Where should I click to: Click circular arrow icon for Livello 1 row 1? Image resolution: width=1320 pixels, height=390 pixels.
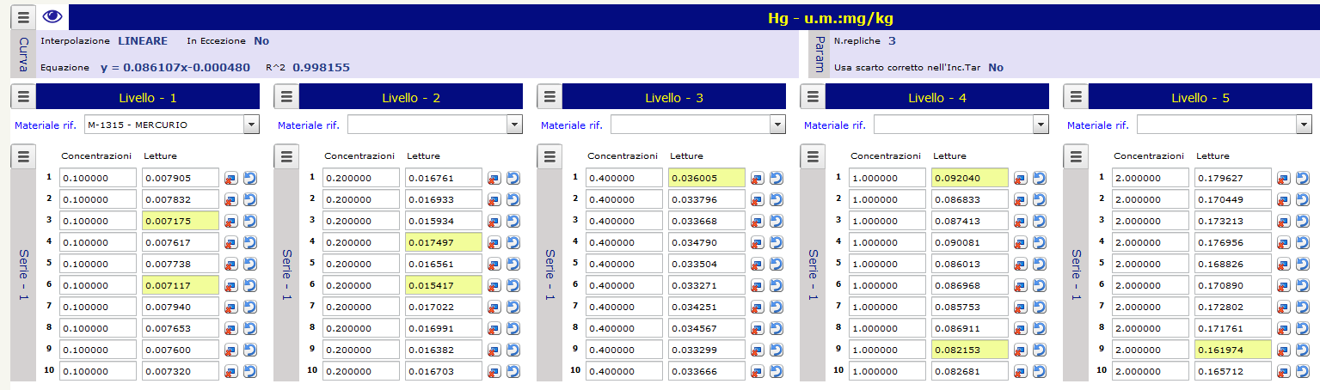tap(250, 178)
